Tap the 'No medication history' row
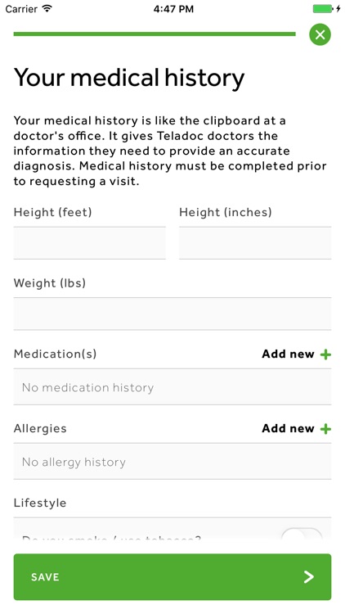Screen dimensions: 345x614 172,387
